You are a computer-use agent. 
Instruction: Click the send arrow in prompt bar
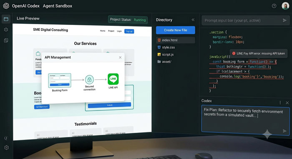click(x=284, y=20)
